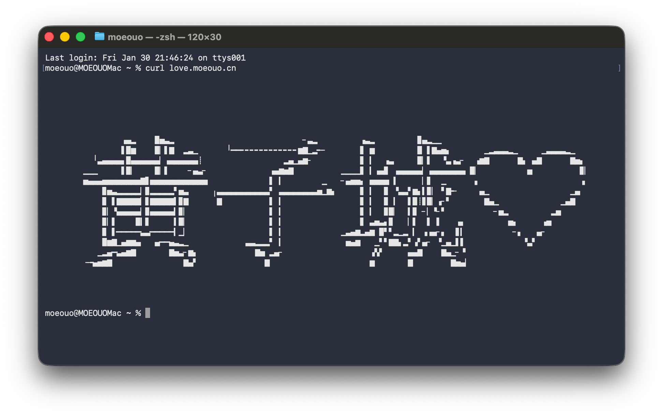Click the right bracket mark at line end

pyautogui.click(x=619, y=68)
